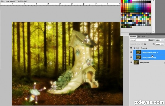Click the Background layer lock icon
The height and width of the screenshot is (106, 165).
coord(164,63)
